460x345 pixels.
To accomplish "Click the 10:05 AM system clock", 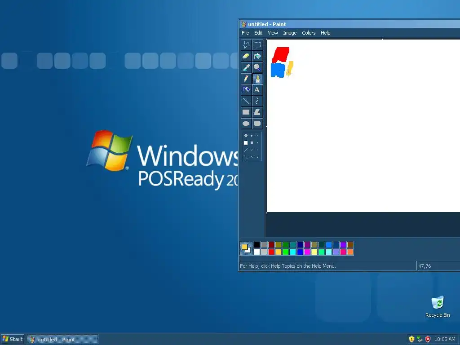I will 445,340.
